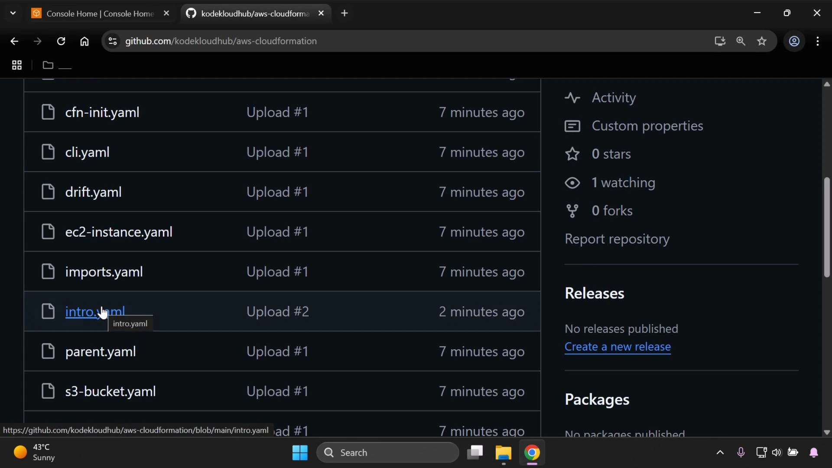The image size is (832, 468).
Task: Click the install site icon in address bar
Action: point(720,41)
